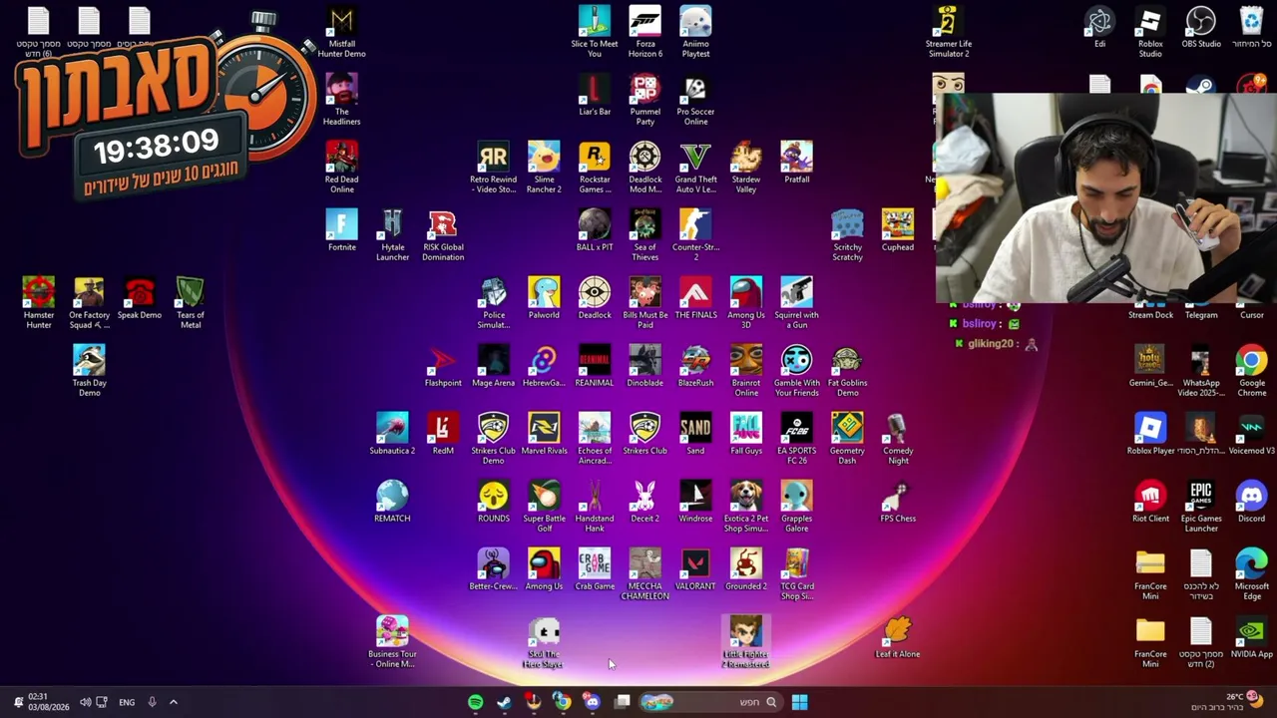Open the Epic Games Launcher shortcut
The width and height of the screenshot is (1277, 718).
[1201, 507]
